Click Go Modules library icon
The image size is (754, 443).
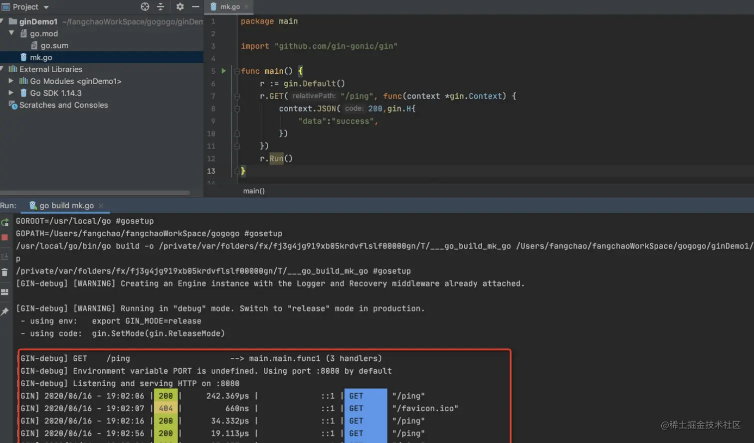click(23, 81)
